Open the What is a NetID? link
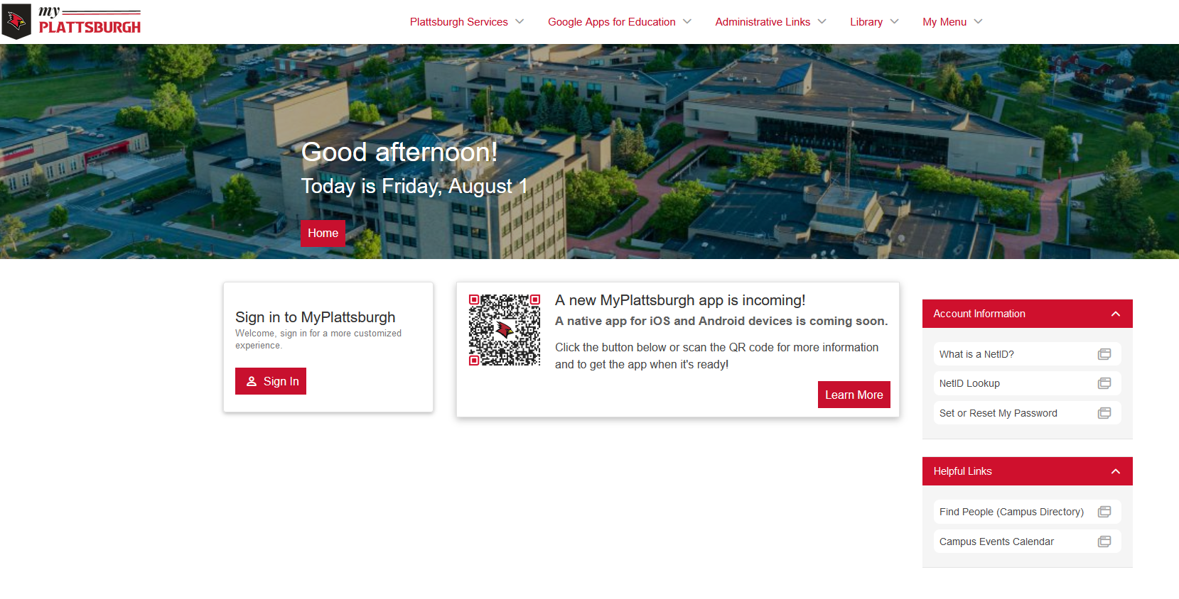The width and height of the screenshot is (1179, 599). tap(1028, 354)
